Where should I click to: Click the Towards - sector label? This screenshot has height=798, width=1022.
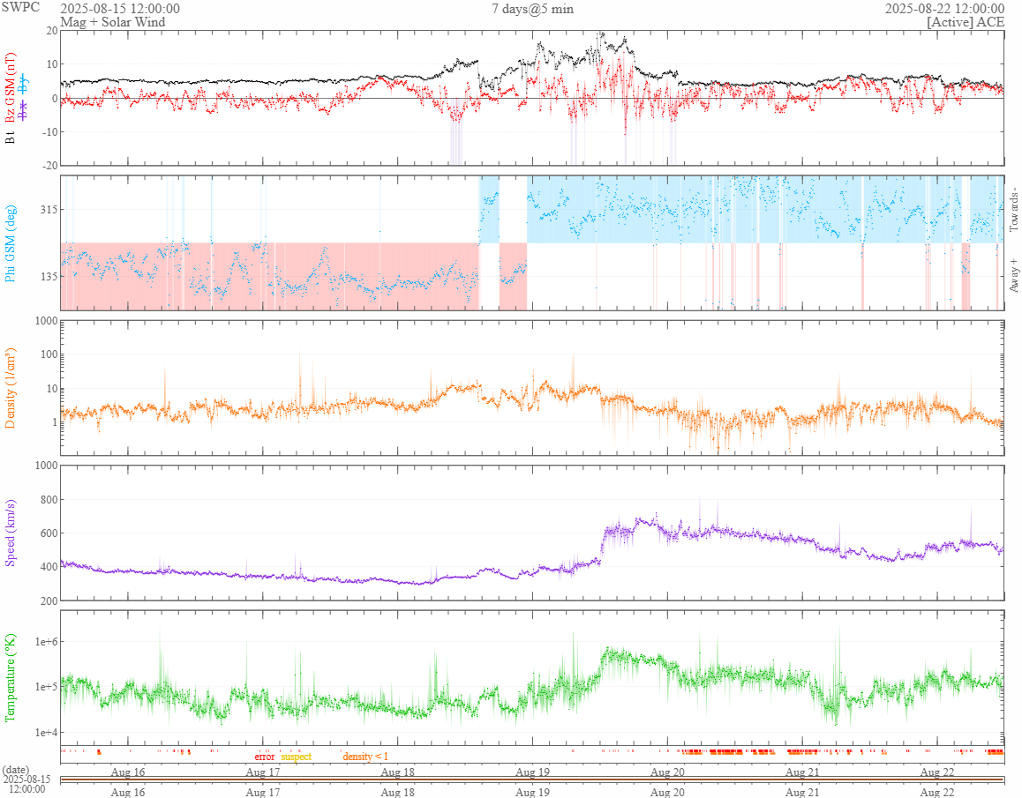pyautogui.click(x=1013, y=211)
